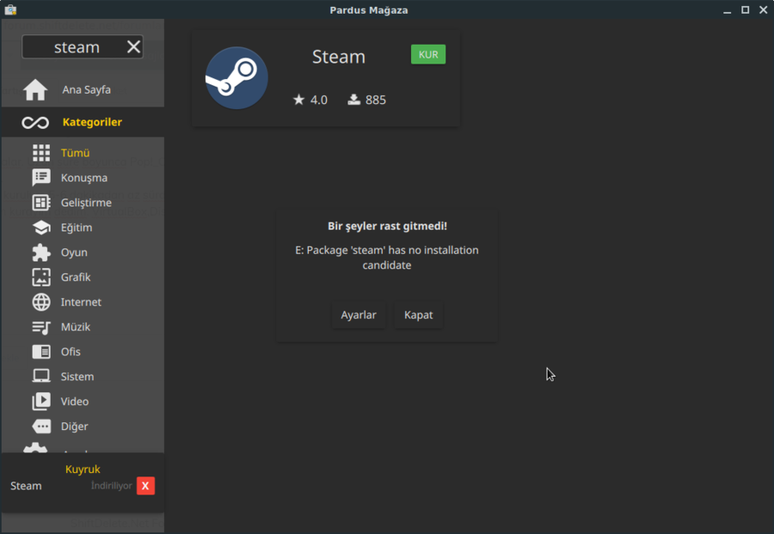
Task: Clear the steam search text with X
Action: click(133, 47)
